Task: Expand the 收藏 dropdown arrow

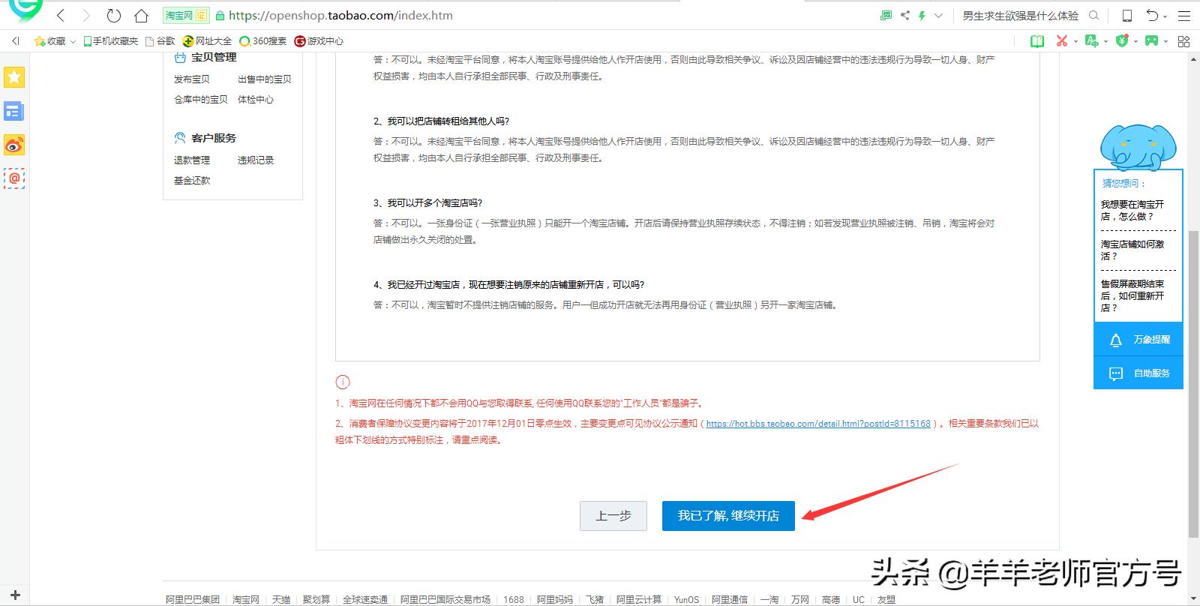Action: coord(73,41)
